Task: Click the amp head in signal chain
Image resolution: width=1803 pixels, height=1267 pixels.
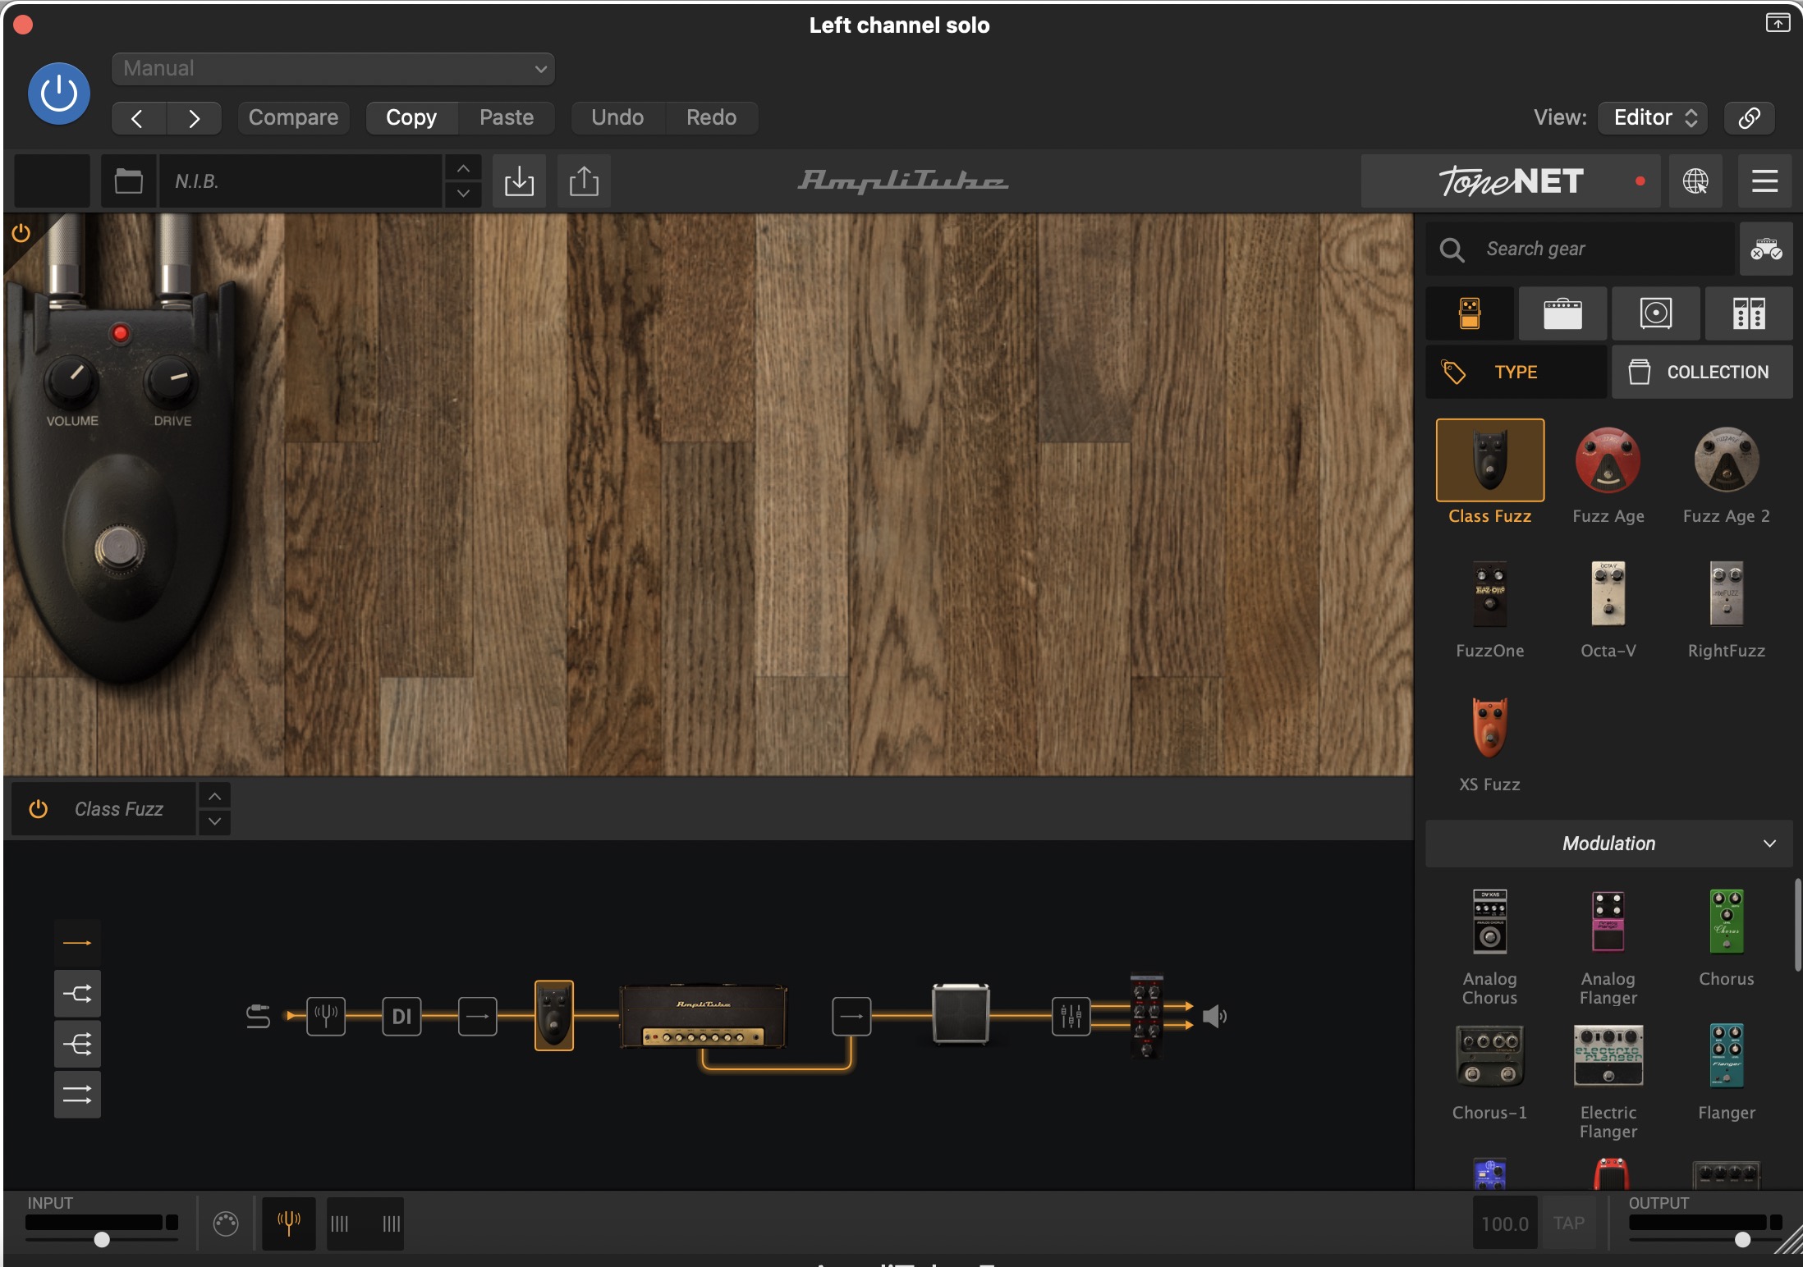Action: (703, 1016)
